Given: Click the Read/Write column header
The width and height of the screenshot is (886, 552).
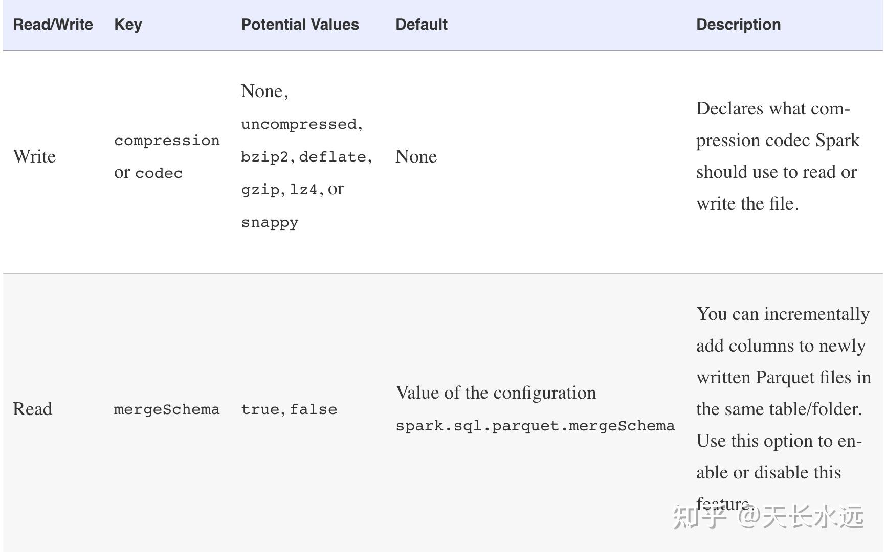Looking at the screenshot, I should 53,25.
